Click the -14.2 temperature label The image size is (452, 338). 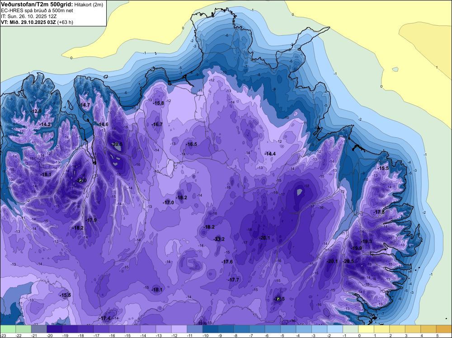point(46,124)
